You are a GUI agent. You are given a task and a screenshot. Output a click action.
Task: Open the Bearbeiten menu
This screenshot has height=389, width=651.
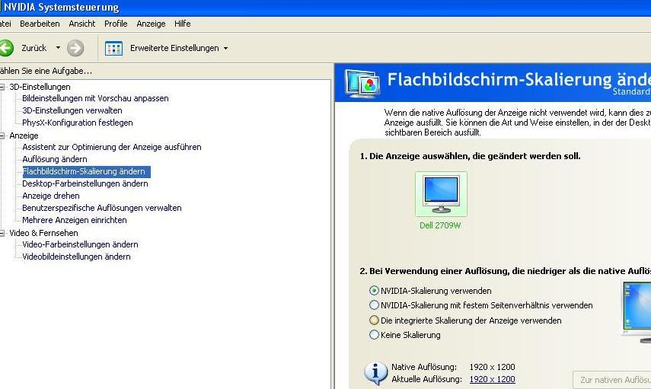pos(40,24)
